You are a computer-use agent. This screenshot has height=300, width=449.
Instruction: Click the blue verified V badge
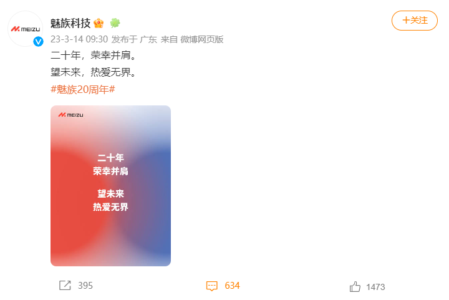[x=38, y=42]
